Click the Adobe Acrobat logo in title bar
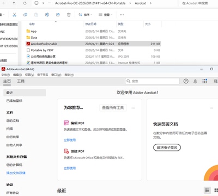 pos(3,69)
